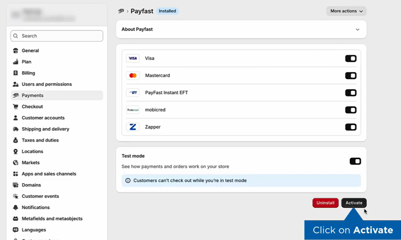Open the More actions dropdown
This screenshot has width=401, height=240.
tap(346, 11)
